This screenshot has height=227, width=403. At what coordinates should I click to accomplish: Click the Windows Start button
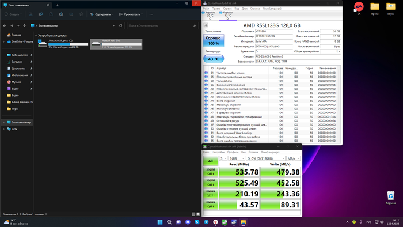[160, 222]
